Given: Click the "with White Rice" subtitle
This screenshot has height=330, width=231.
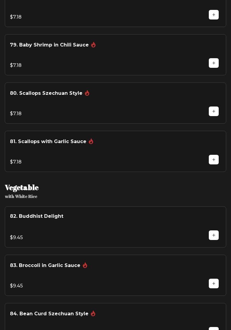Looking at the screenshot, I should pyautogui.click(x=21, y=196).
